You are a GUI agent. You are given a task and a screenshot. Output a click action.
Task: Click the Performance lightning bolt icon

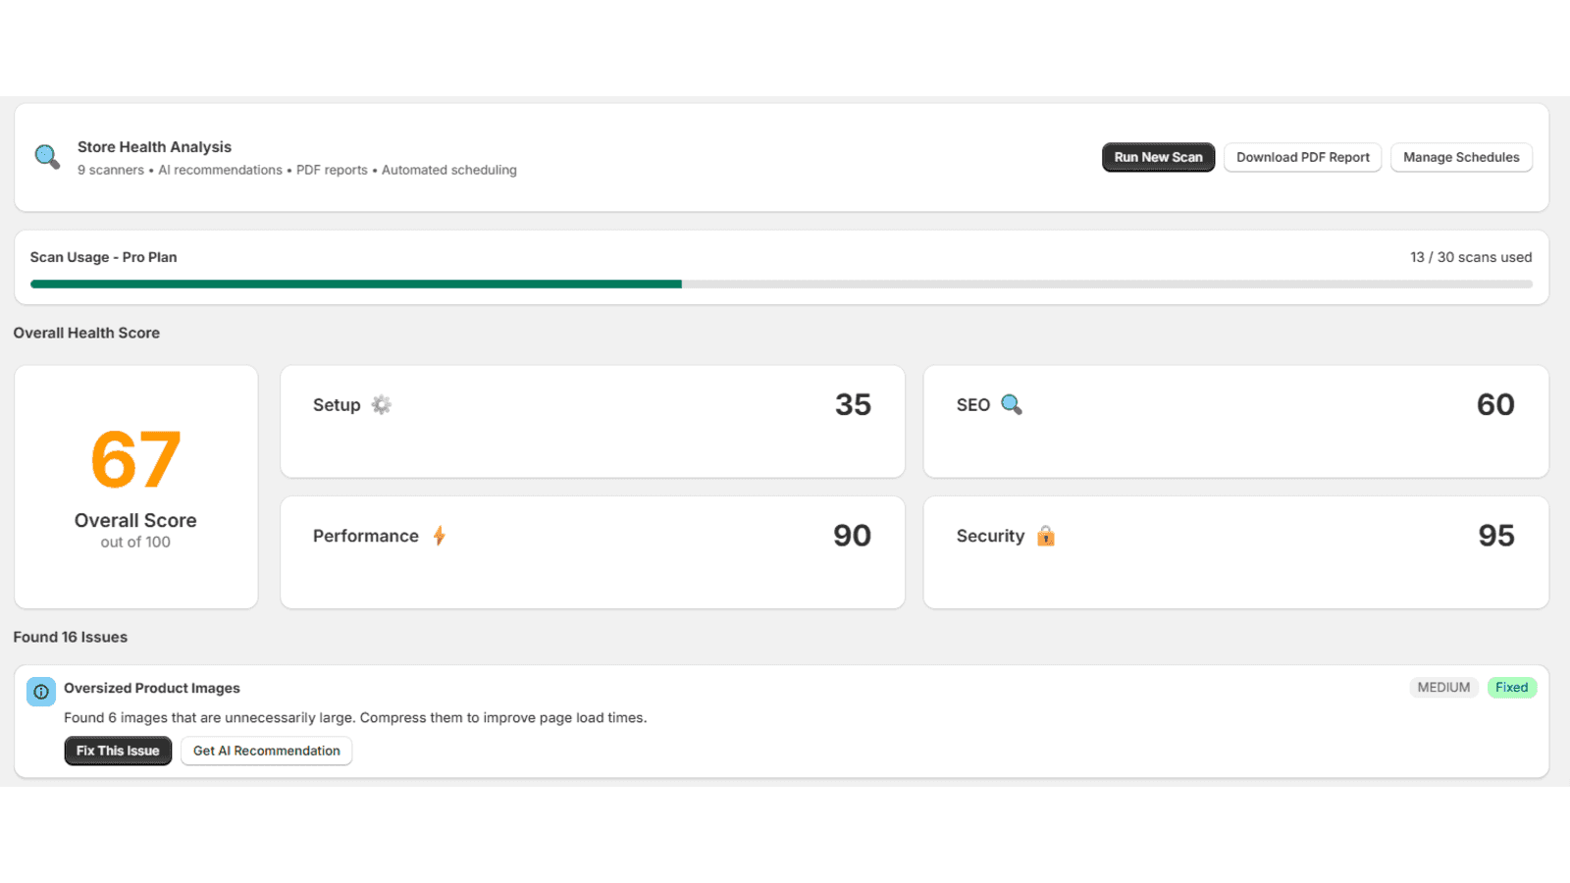click(439, 536)
